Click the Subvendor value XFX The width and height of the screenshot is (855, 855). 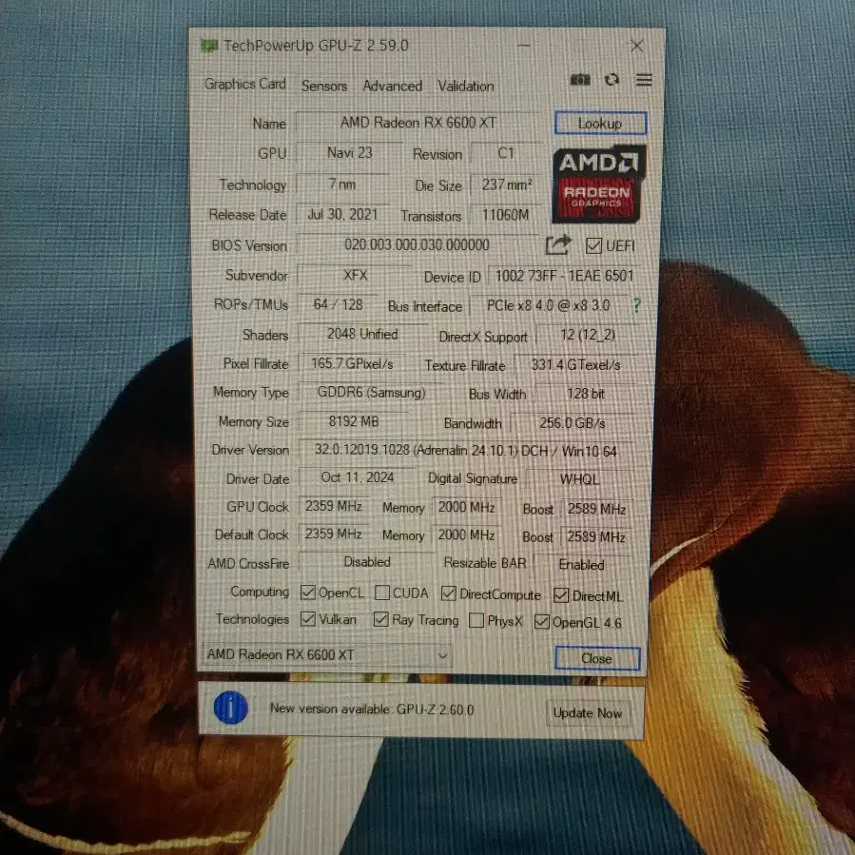click(356, 276)
